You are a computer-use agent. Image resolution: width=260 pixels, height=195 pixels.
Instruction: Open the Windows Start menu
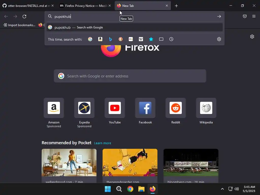click(108, 189)
